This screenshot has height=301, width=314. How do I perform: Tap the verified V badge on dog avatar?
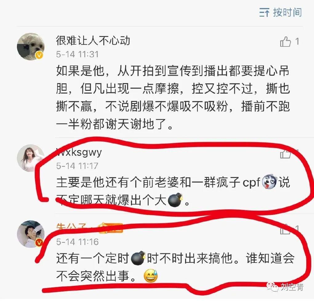pyautogui.click(x=39, y=55)
